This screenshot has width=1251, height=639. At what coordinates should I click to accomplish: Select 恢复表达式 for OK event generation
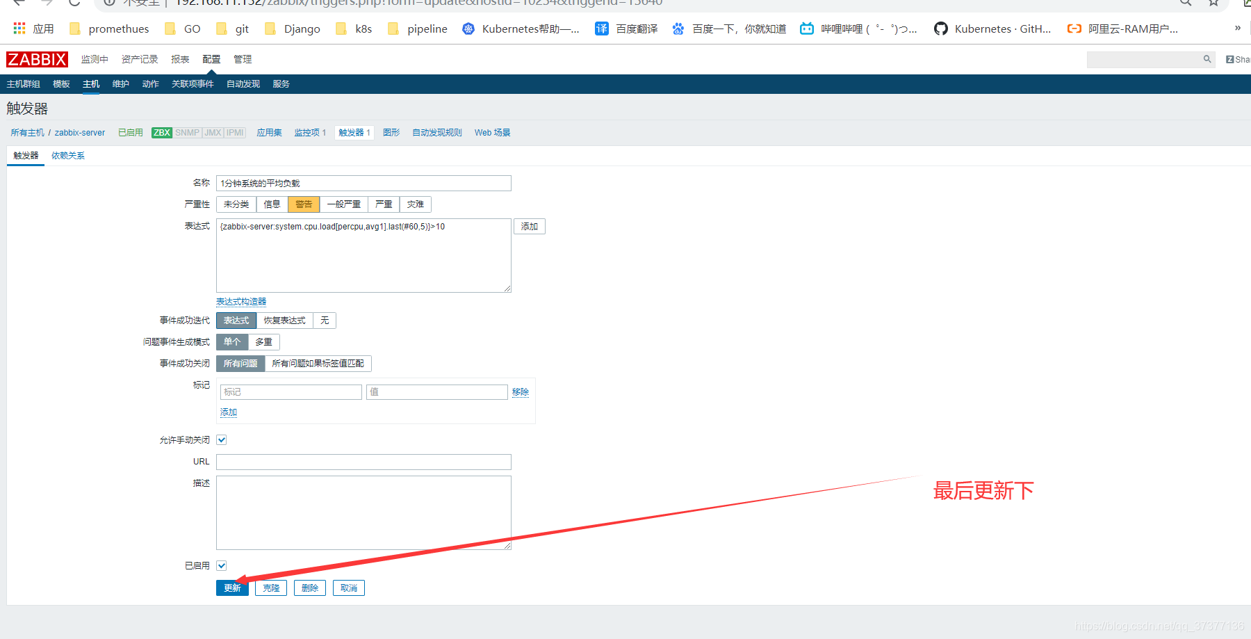tap(285, 321)
